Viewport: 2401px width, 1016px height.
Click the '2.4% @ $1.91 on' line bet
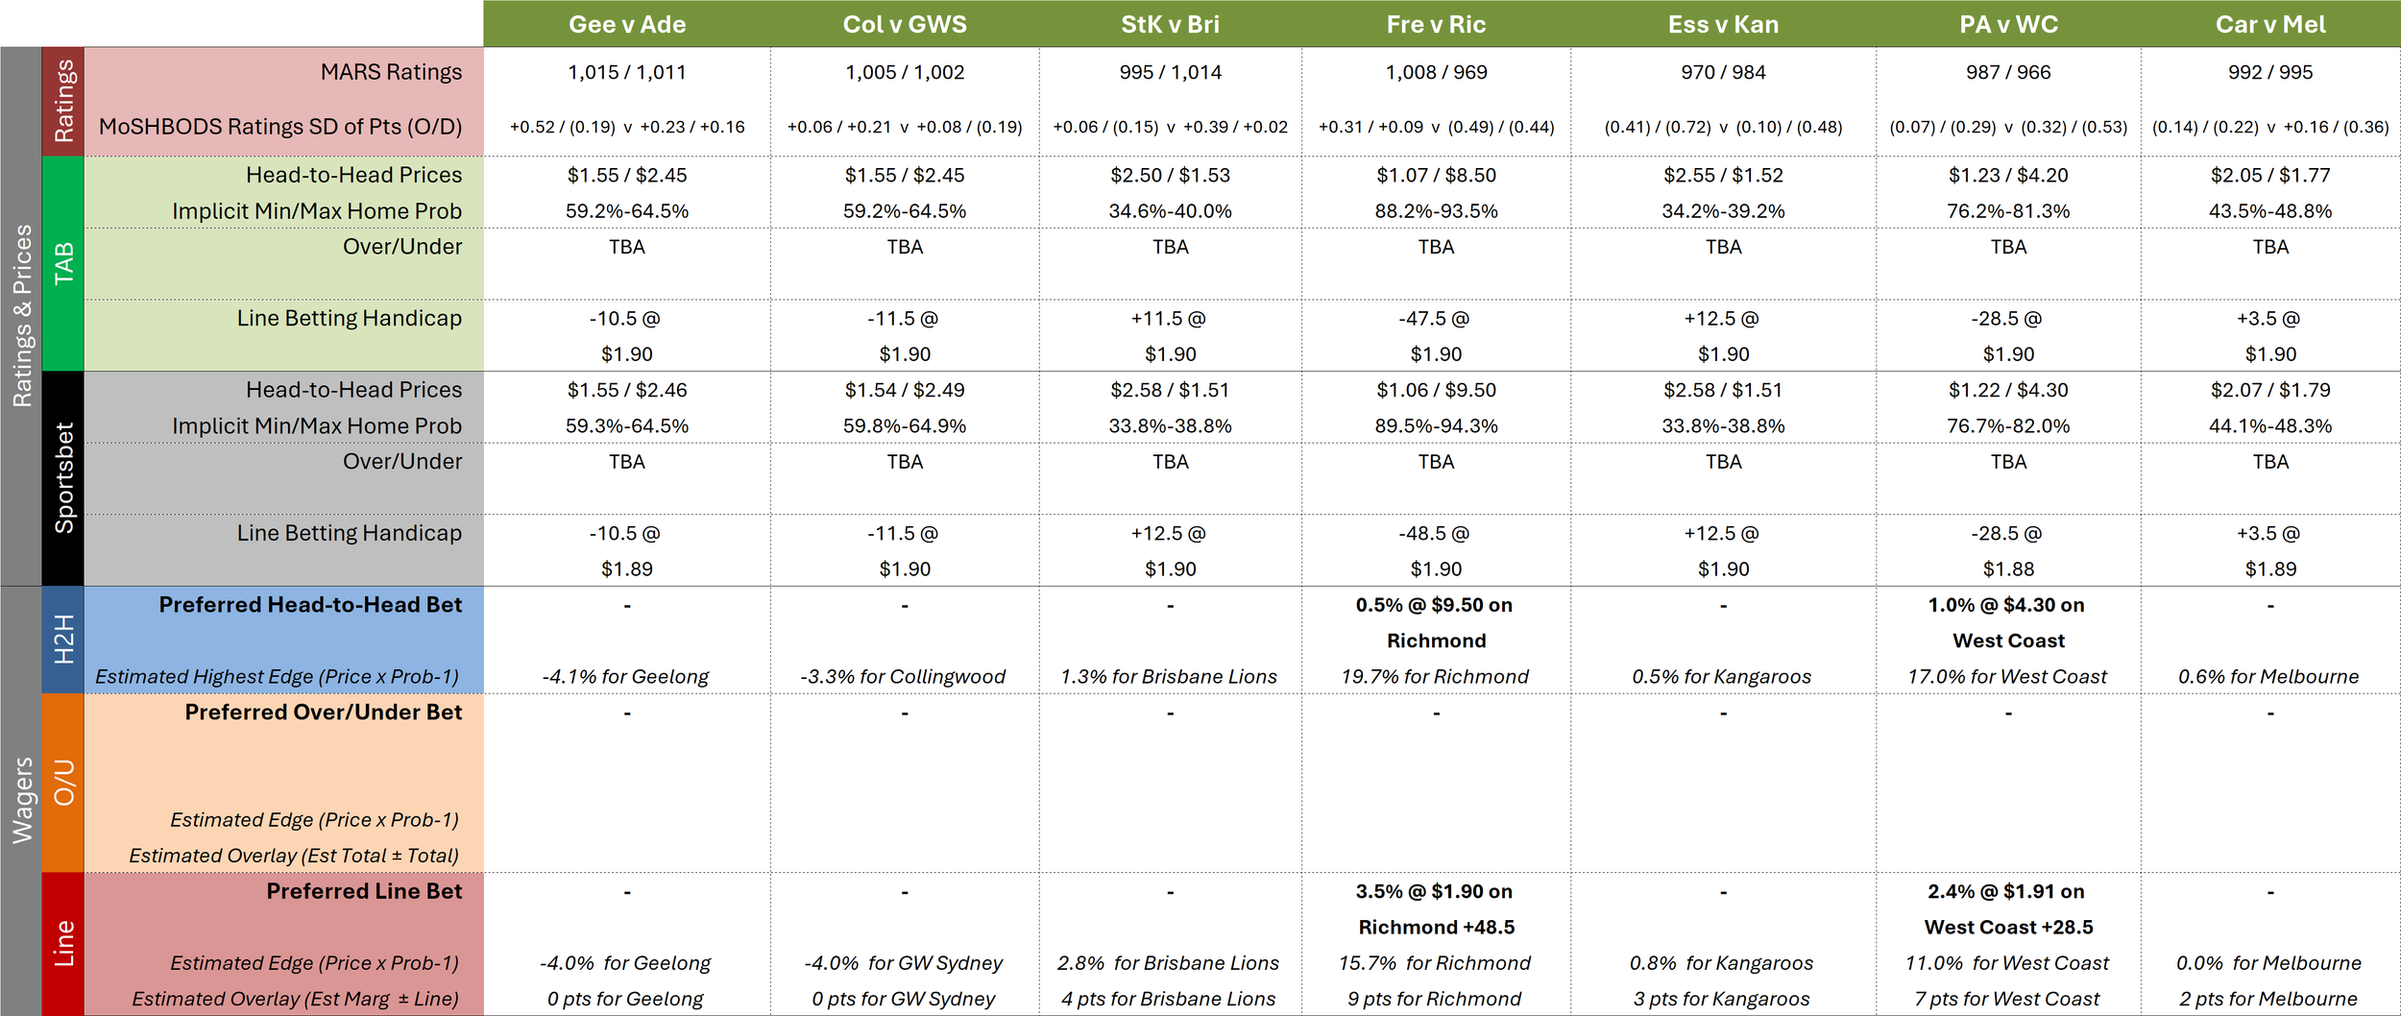click(2006, 891)
